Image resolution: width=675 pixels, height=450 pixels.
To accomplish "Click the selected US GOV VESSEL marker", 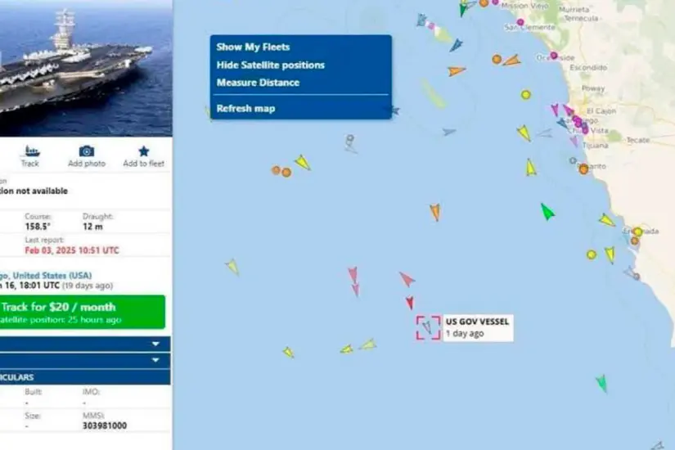I will 429,327.
